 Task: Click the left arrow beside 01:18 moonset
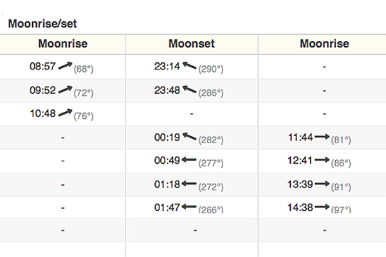tap(189, 184)
